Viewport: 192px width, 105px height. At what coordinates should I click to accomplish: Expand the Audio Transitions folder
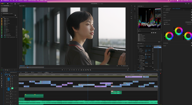coord(138,38)
